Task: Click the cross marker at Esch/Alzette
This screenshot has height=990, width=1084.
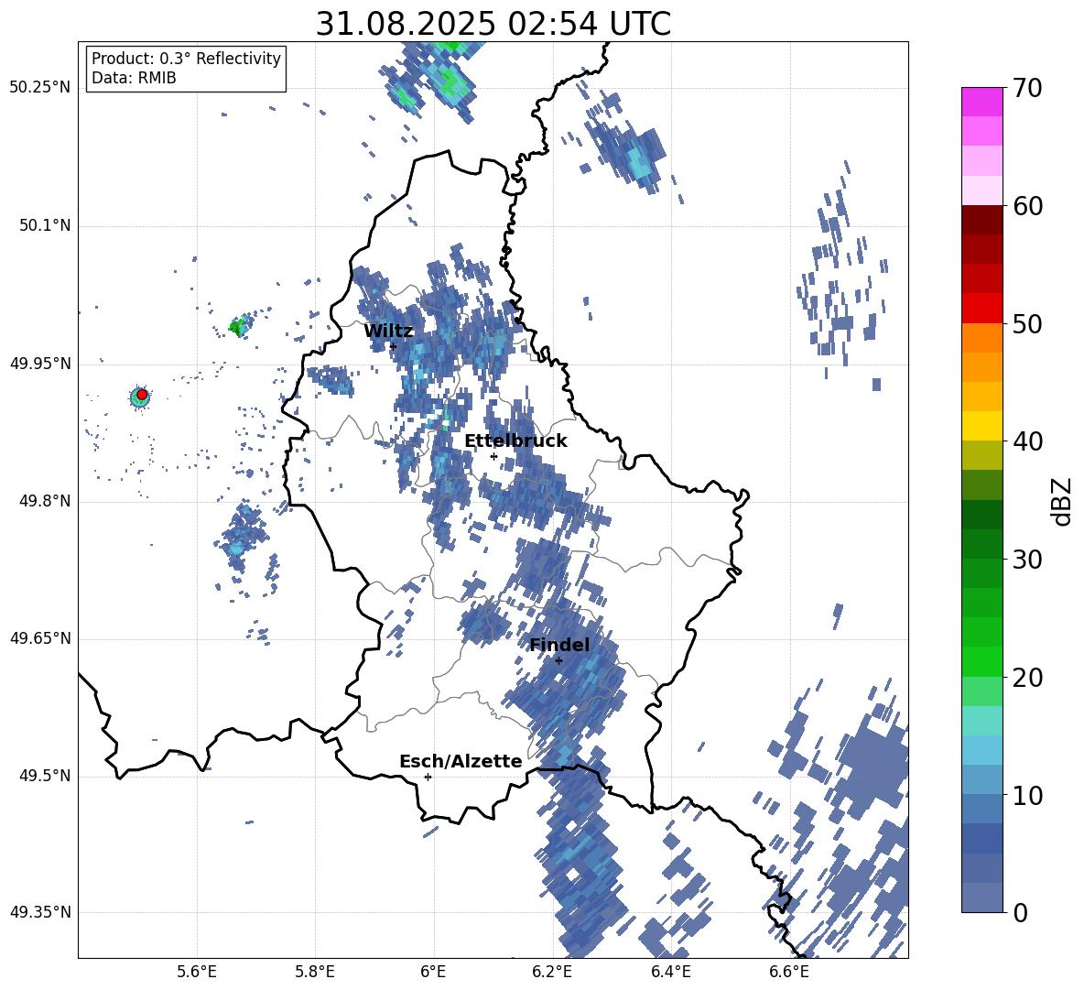Action: pos(428,777)
